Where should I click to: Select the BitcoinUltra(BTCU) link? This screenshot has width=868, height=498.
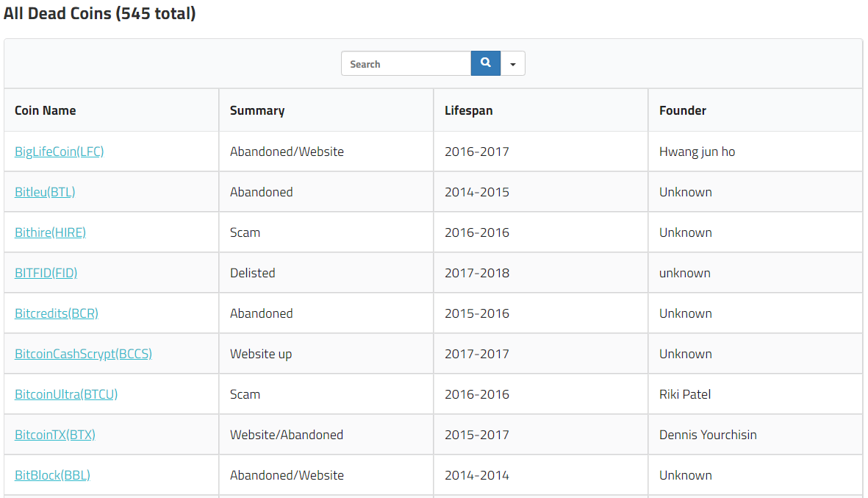click(x=66, y=394)
